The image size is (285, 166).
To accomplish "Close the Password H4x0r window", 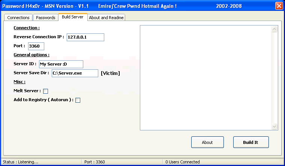I will pos(279,6).
